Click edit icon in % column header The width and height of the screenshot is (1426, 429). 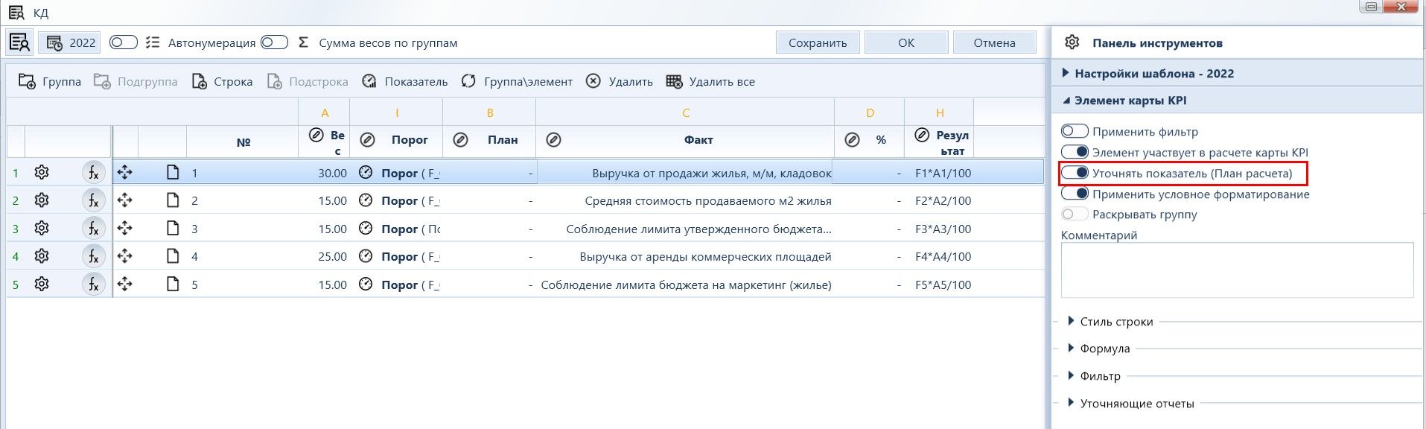(853, 139)
